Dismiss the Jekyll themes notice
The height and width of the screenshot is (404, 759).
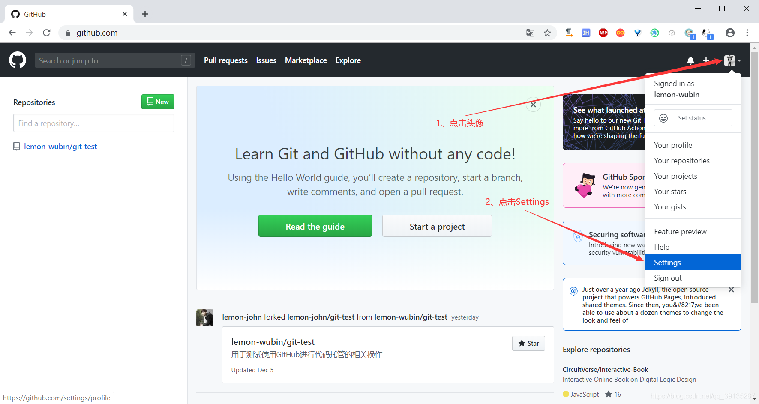coord(731,290)
